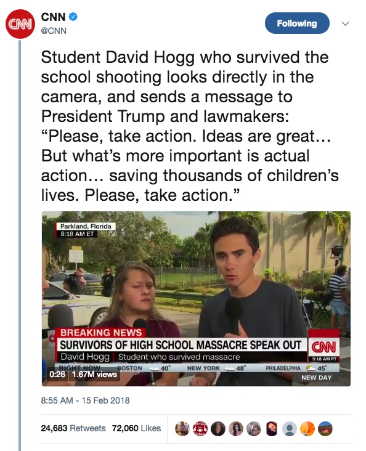View the 72,060 Likes list
Viewport: 366px width, 451px height.
[x=136, y=428]
